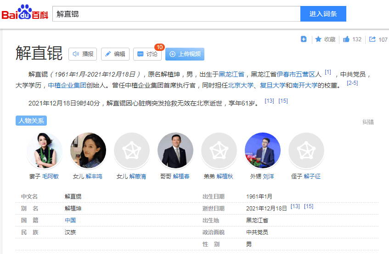This screenshot has height=254, width=389.
Task: Click the placeholder avatar of 解蕙淯
Action: pos(132,150)
